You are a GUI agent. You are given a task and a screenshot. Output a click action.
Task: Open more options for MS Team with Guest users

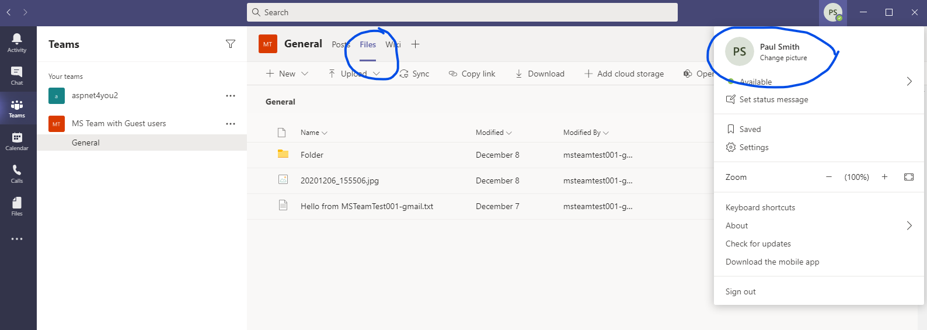click(x=231, y=124)
